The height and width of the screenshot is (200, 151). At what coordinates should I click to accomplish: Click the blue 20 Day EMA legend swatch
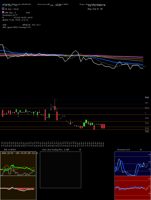click(3, 5)
